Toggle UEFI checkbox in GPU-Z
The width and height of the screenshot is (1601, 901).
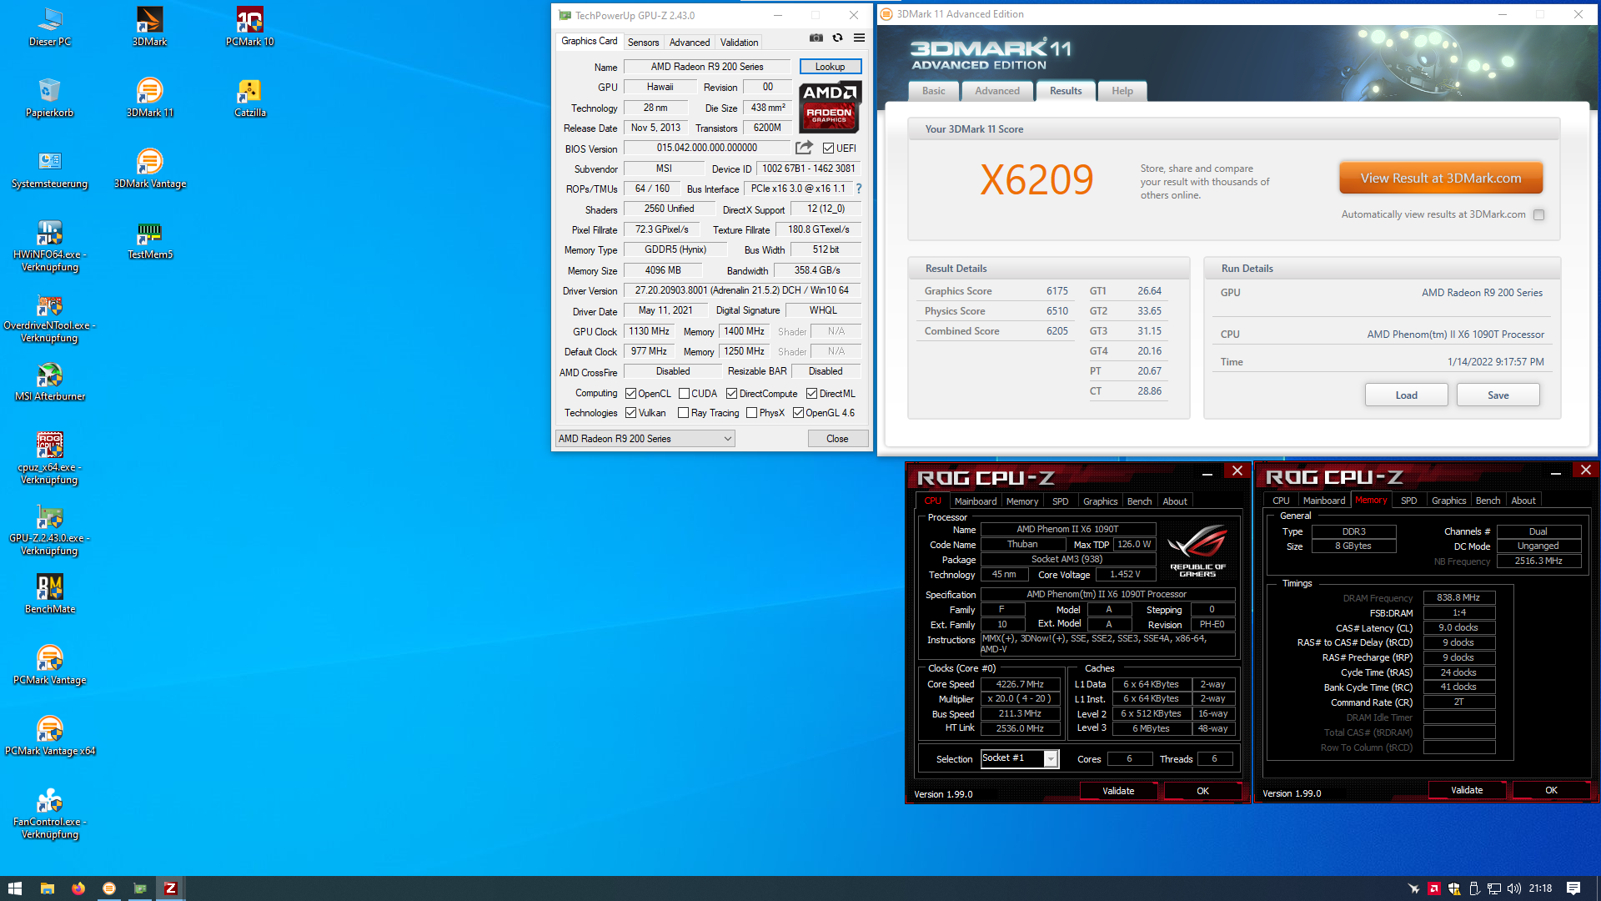(828, 148)
